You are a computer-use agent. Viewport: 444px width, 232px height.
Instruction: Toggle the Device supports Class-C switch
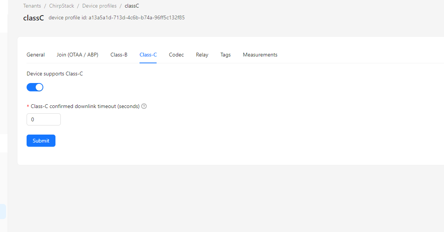point(35,88)
